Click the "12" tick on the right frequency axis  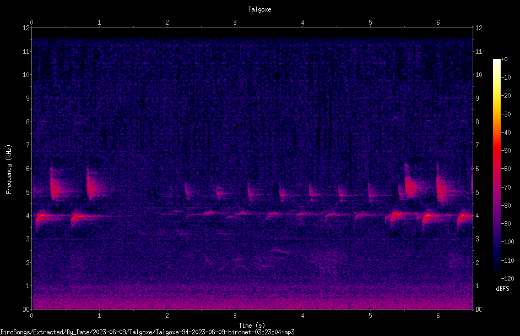479,28
